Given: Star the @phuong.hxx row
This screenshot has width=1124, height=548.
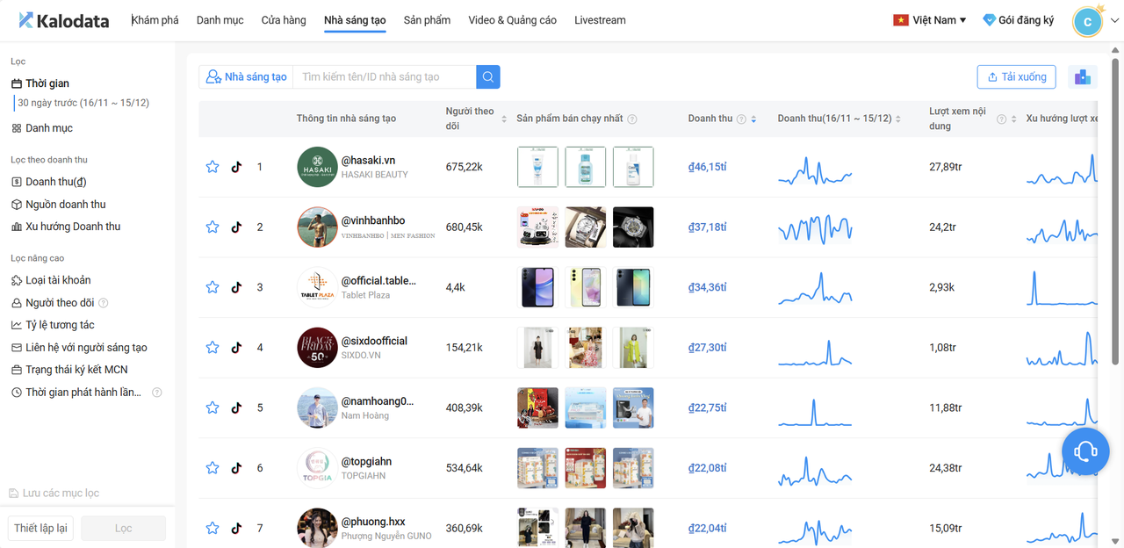Looking at the screenshot, I should 213,529.
